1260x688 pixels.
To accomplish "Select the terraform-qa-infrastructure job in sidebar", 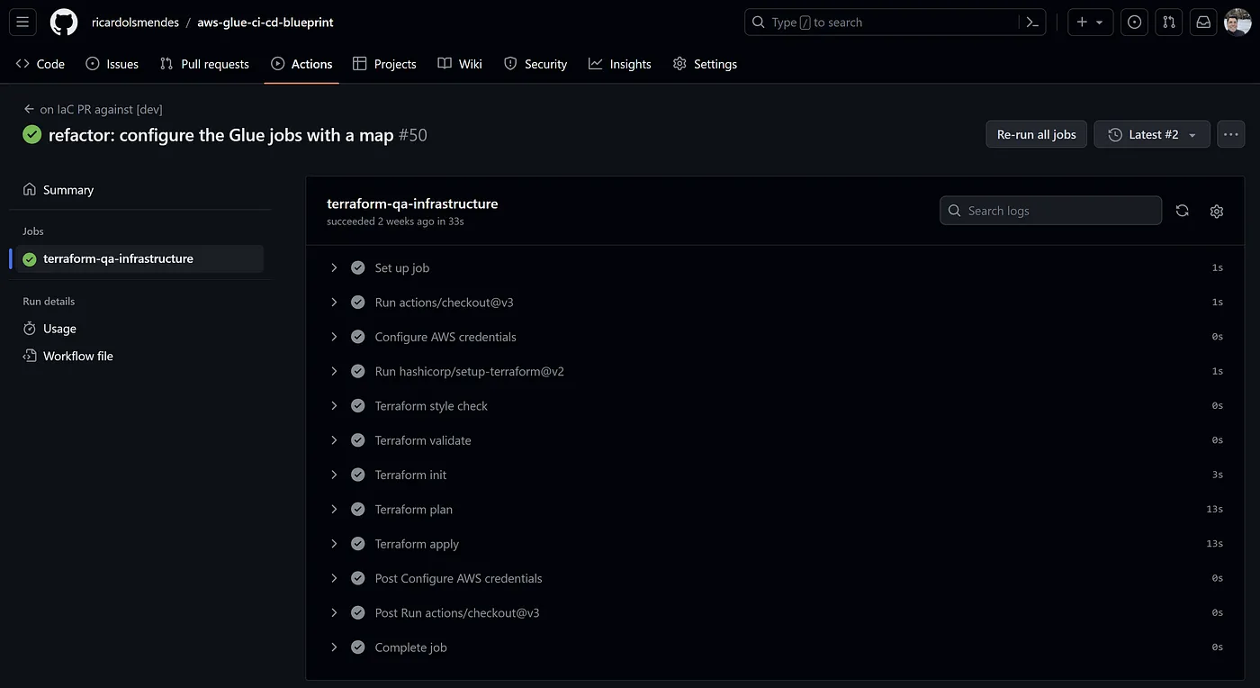I will [139, 258].
